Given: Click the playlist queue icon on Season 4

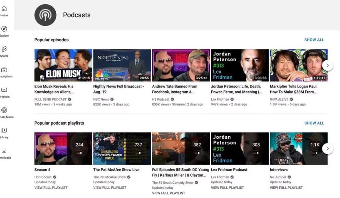Looking at the screenshot, I should click(x=80, y=153).
